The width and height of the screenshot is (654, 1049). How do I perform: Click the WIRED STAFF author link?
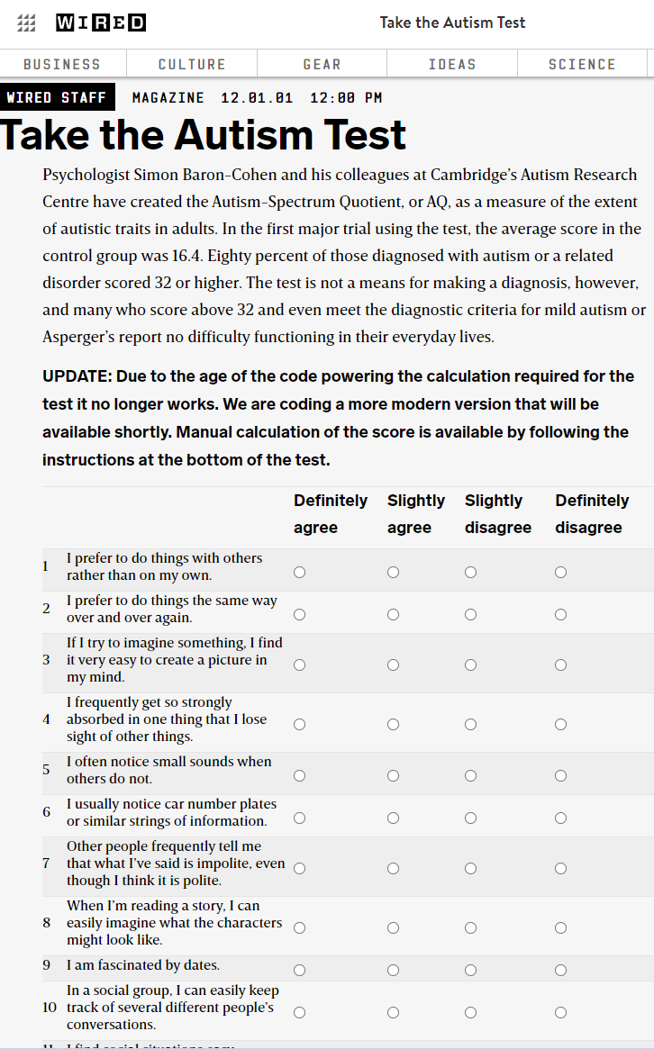[57, 97]
